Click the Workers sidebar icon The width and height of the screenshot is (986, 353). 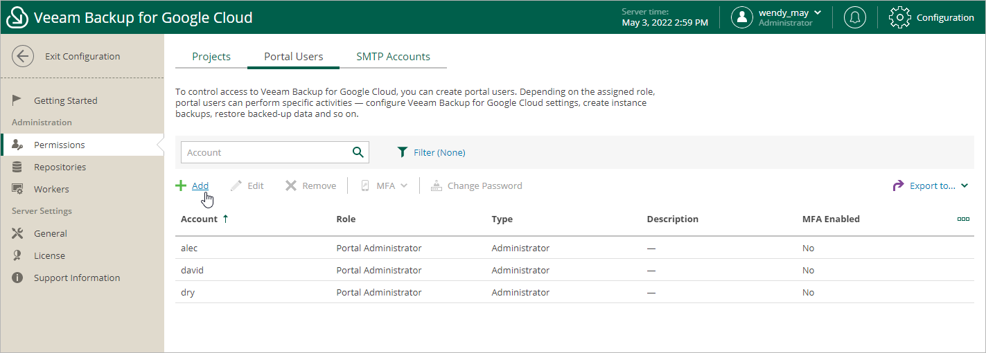pyautogui.click(x=18, y=189)
